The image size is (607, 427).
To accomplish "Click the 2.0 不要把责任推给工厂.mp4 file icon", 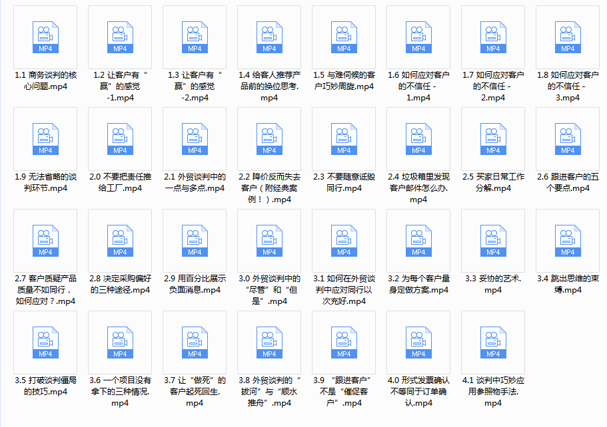I will (120, 140).
